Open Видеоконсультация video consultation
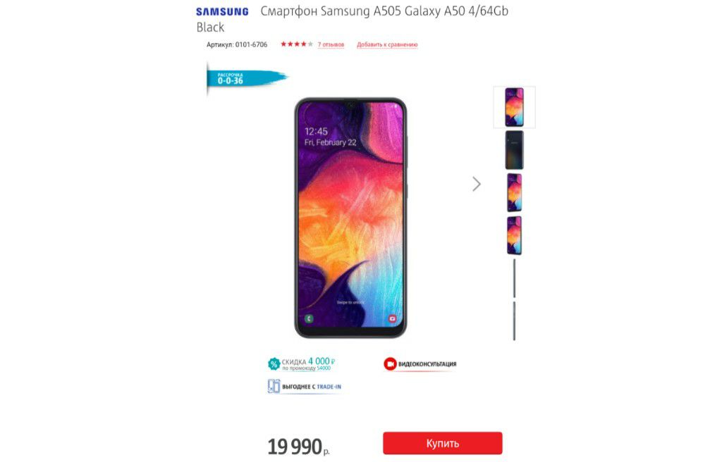The image size is (722, 462). point(427,364)
